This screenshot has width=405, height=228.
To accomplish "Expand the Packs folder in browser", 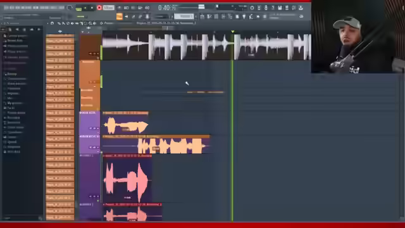I will [10, 108].
